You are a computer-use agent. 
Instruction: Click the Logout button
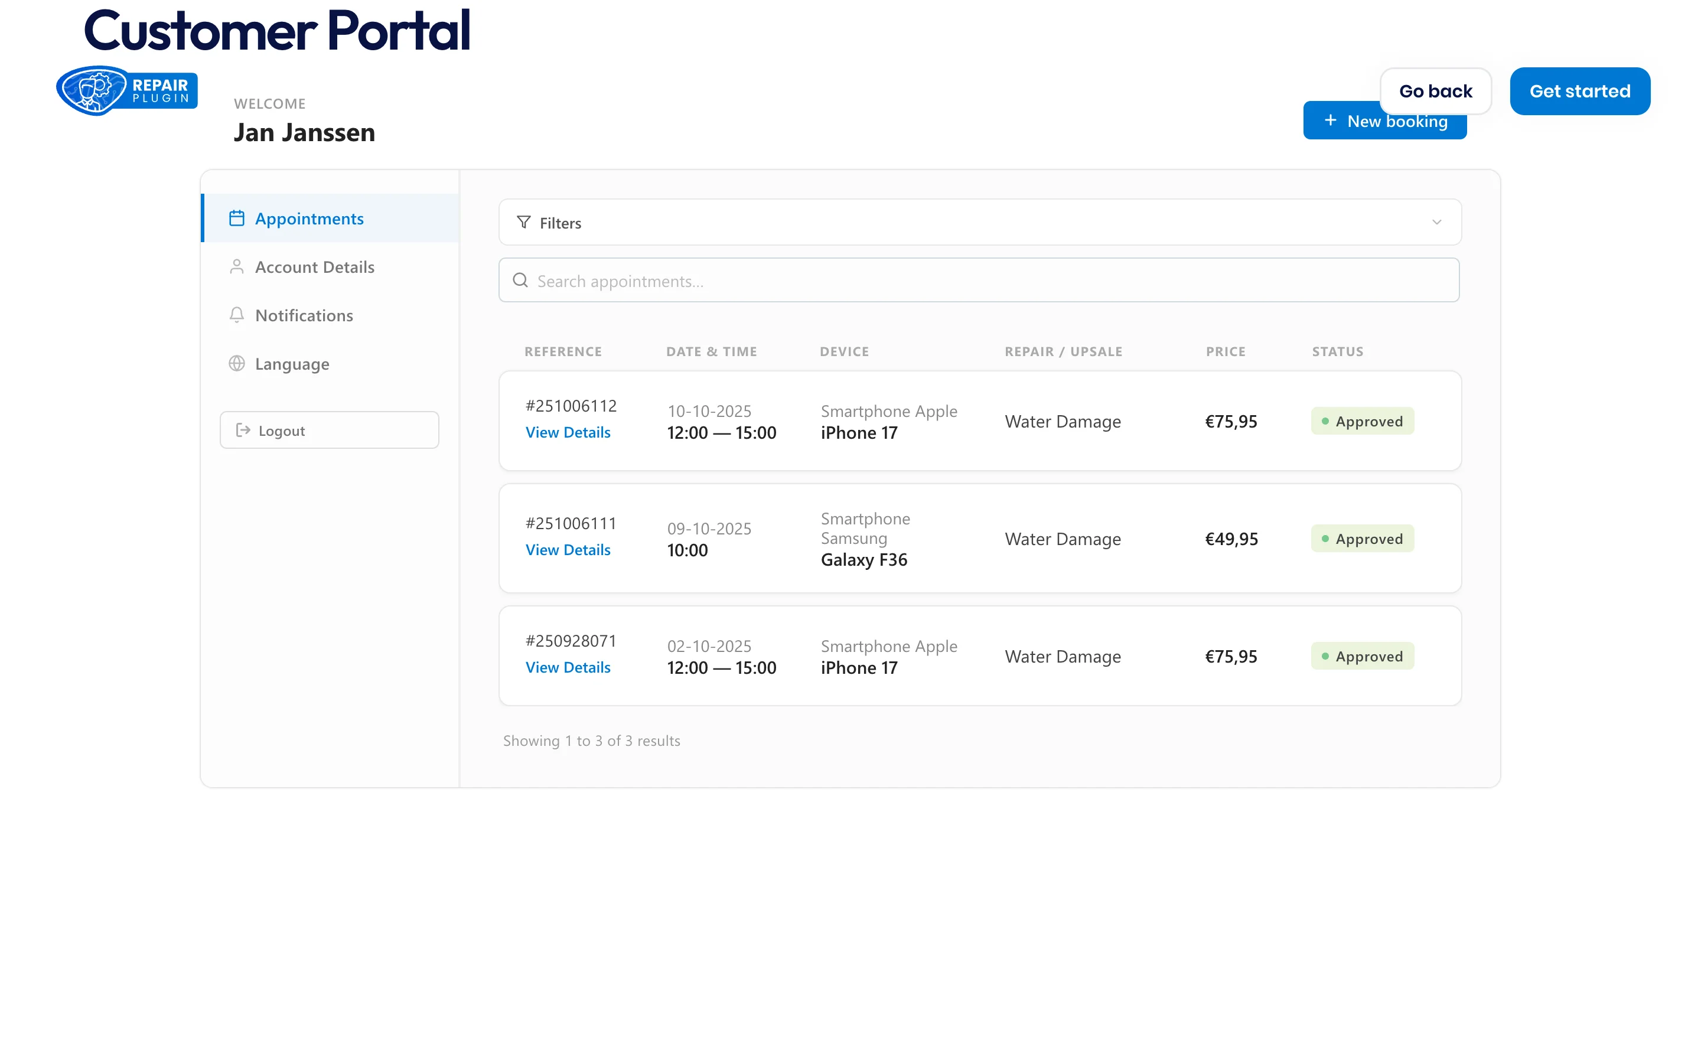(330, 430)
